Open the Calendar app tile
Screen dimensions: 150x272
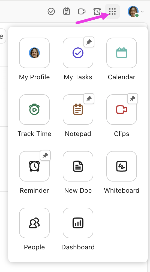point(122,53)
